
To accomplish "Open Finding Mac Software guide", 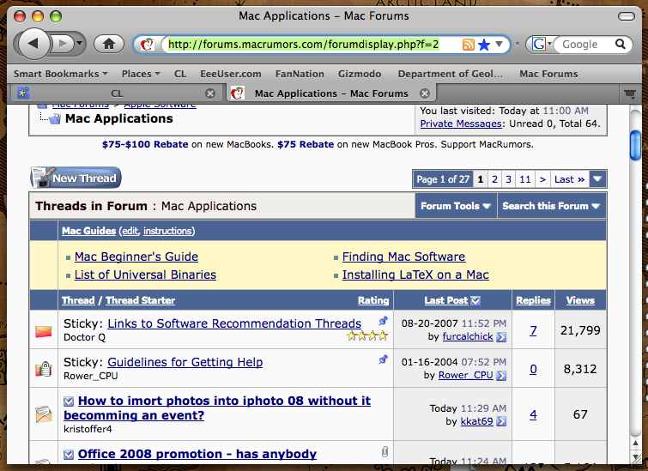I will point(403,257).
